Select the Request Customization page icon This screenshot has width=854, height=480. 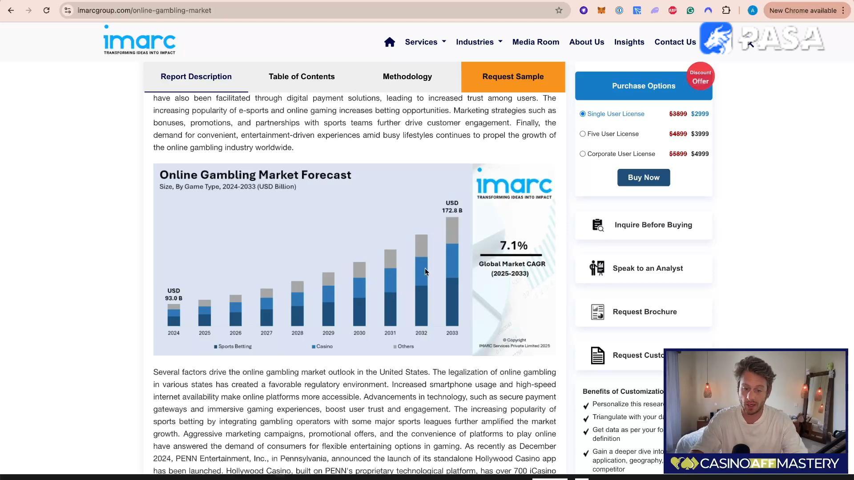click(597, 356)
